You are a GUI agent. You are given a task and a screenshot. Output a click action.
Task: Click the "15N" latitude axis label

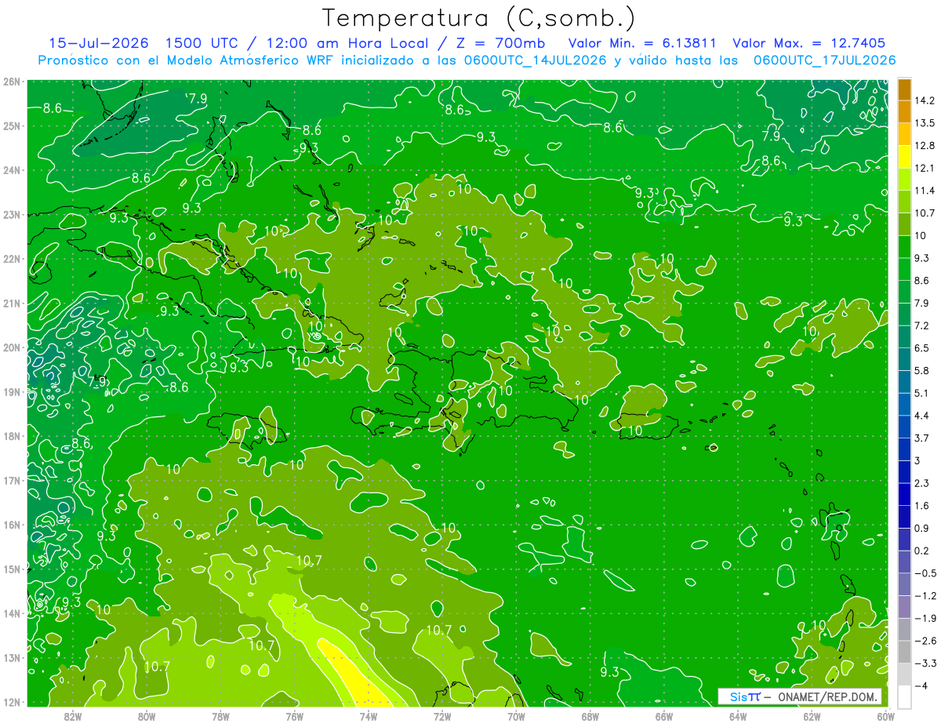coord(12,569)
